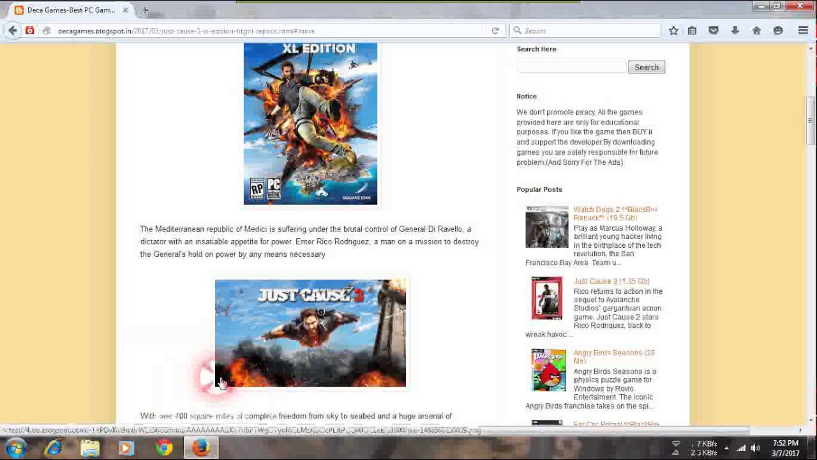Go to the Firefox home page icon
Image resolution: width=817 pixels, height=460 pixels.
point(756,31)
